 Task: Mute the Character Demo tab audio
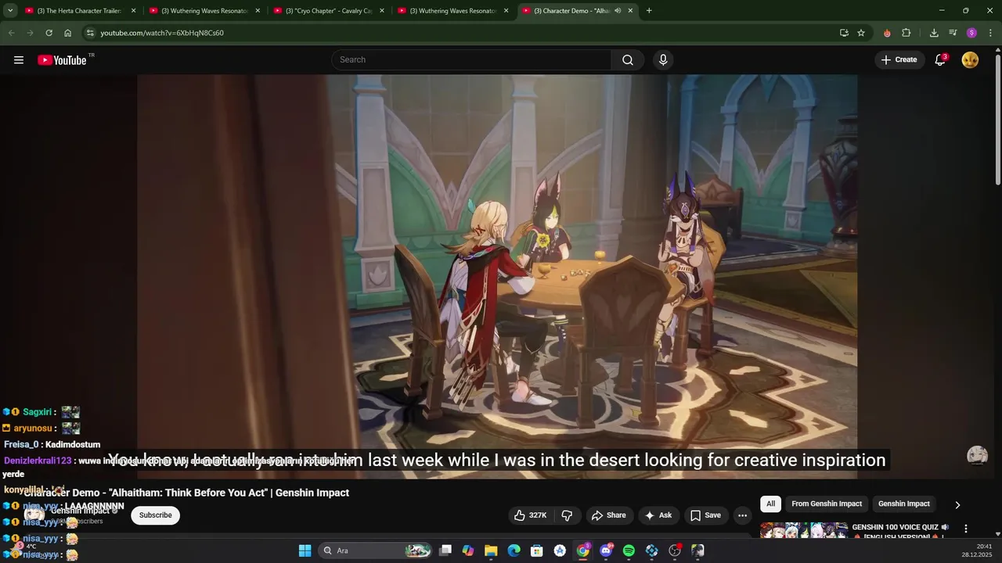[618, 11]
